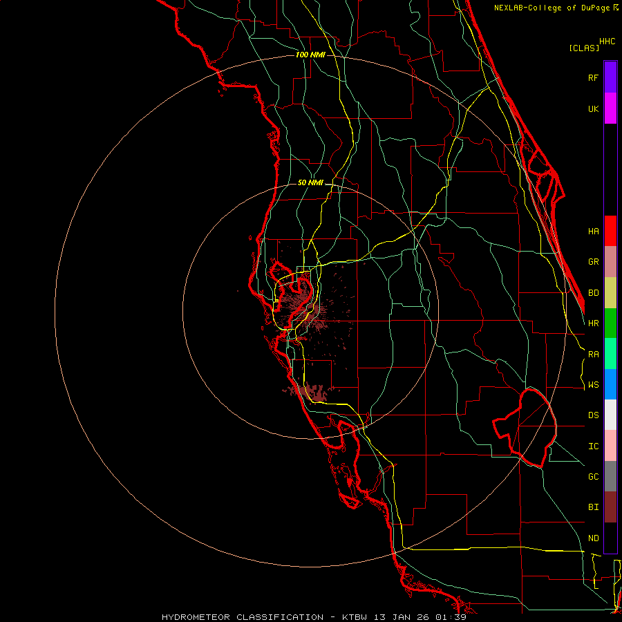Click the ND legend label
This screenshot has width=622, height=622.
(593, 538)
